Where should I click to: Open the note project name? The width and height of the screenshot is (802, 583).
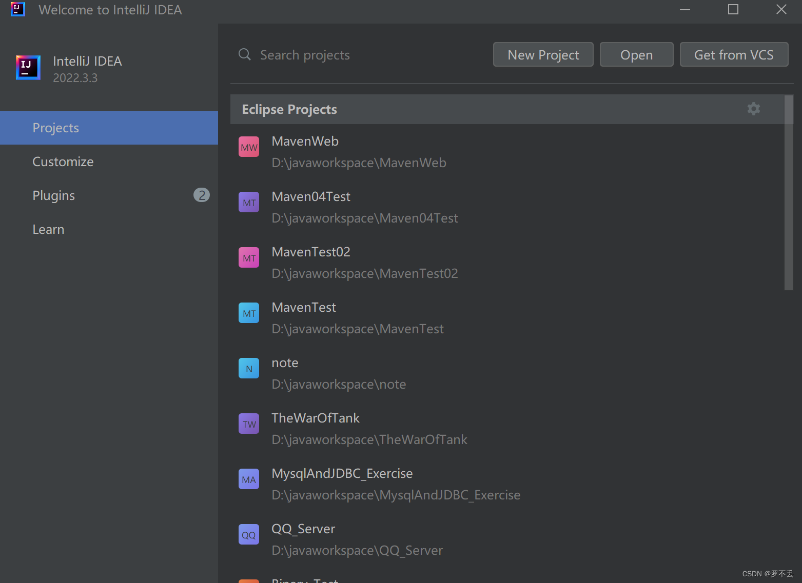pyautogui.click(x=285, y=363)
